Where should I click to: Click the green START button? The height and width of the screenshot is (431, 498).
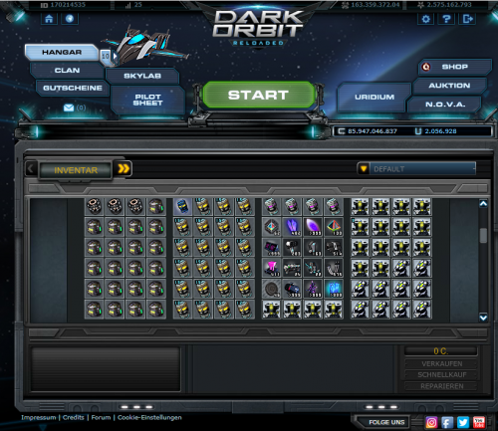(258, 95)
